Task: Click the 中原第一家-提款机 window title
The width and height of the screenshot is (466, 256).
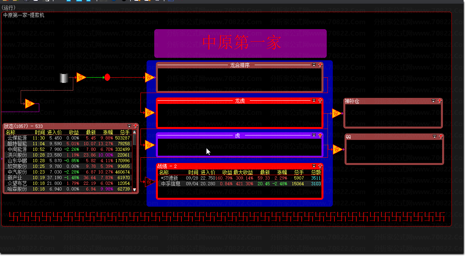Action: click(x=24, y=15)
